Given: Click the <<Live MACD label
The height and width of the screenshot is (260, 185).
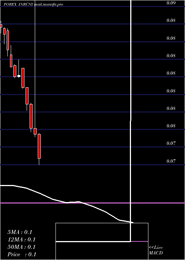Looking at the screenshot, I should [x=156, y=250].
